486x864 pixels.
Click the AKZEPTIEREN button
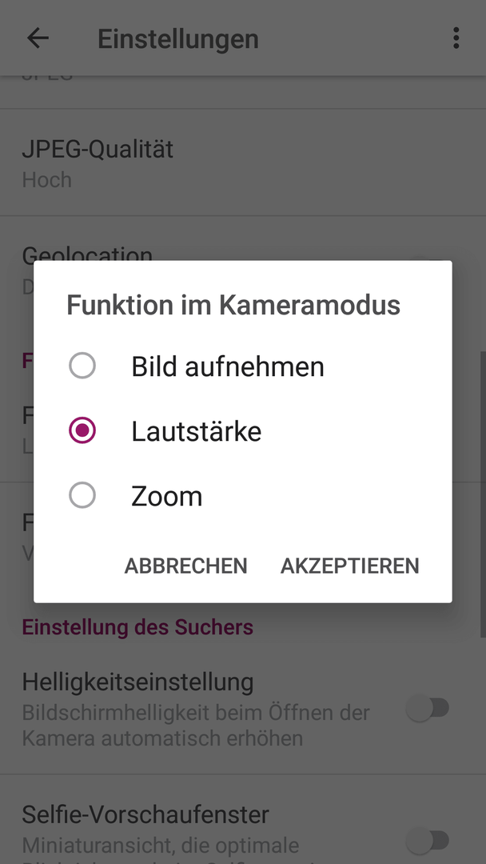pos(350,566)
